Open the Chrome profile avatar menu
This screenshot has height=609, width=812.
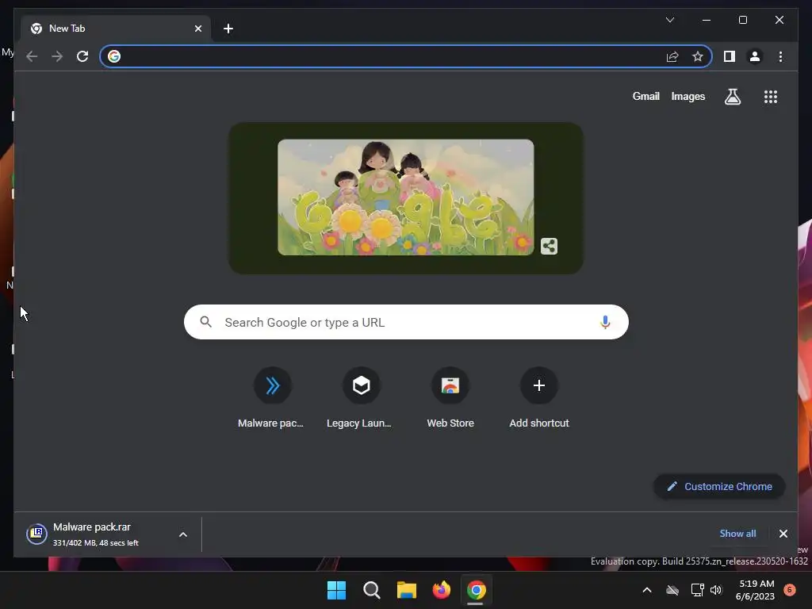755,56
